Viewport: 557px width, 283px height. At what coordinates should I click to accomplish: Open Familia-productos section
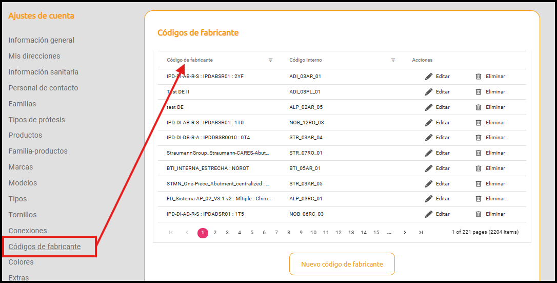click(x=38, y=151)
